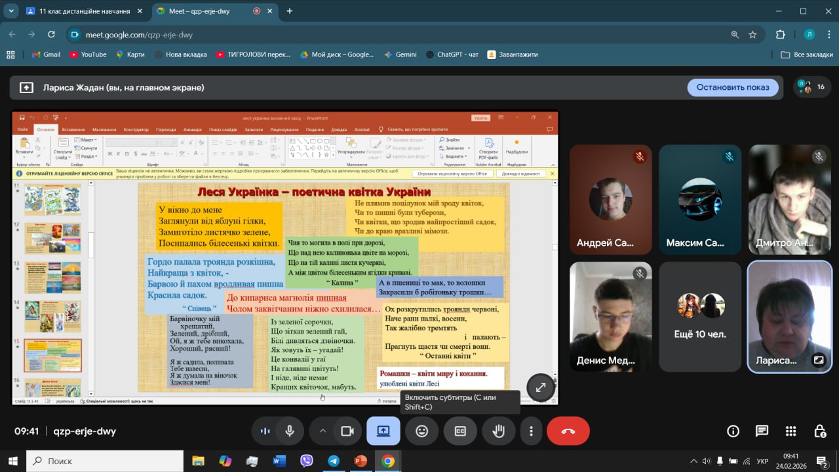Expand audio and video settings chevron

click(x=322, y=431)
